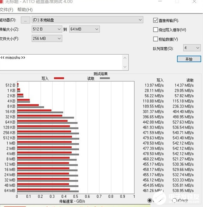Click the 13.97 MB/s write value

coord(154,85)
